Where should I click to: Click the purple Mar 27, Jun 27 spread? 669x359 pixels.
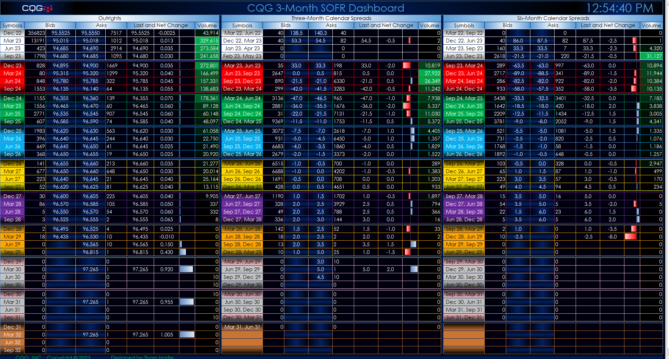[242, 196]
